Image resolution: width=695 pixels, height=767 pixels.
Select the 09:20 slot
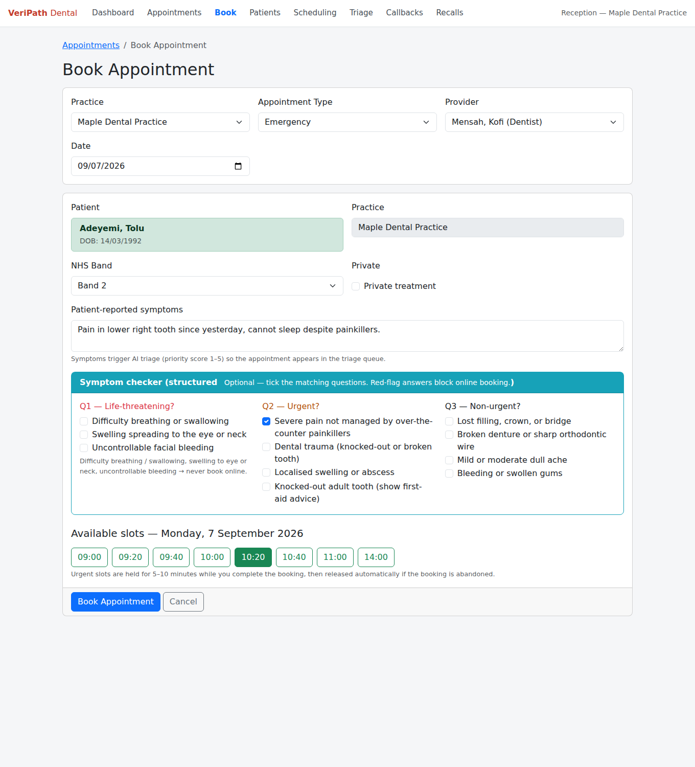click(130, 557)
